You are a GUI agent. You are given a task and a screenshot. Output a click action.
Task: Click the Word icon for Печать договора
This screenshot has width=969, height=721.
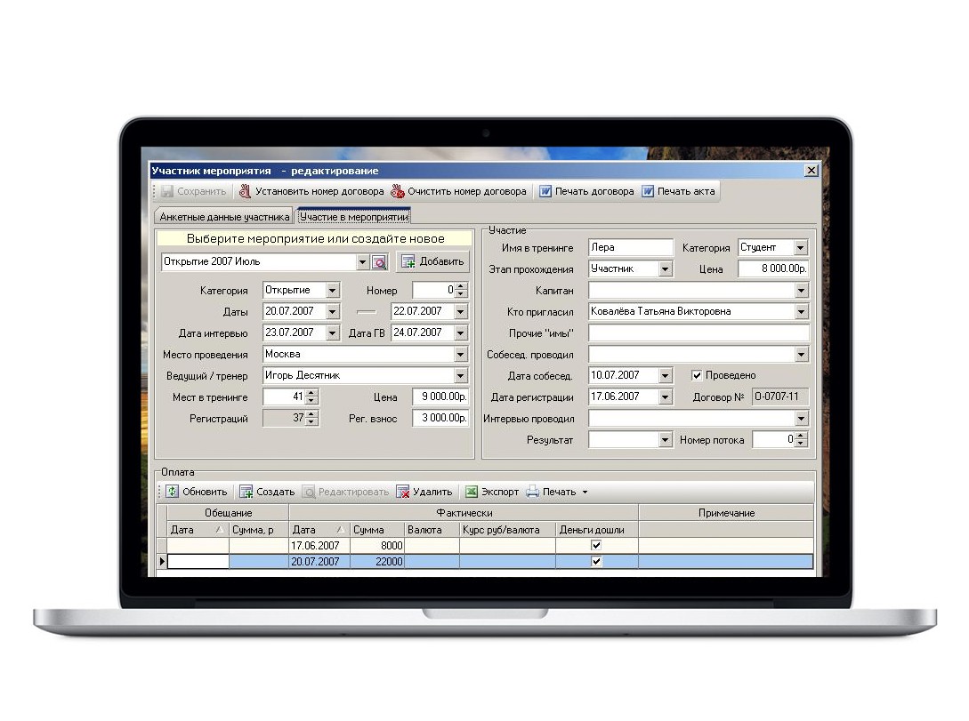(545, 191)
